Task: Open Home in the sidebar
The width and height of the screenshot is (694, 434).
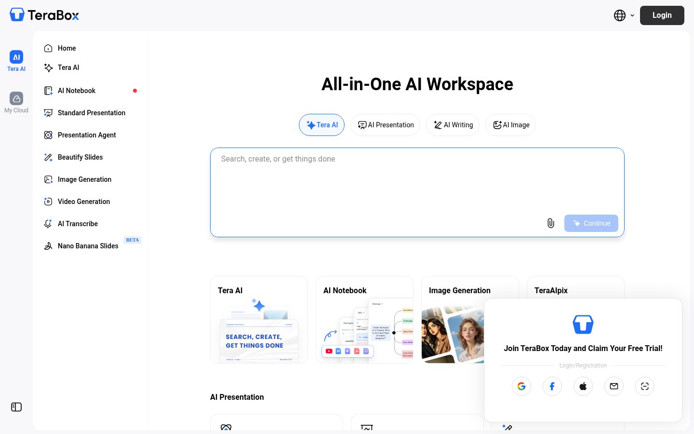Action: 91,48
